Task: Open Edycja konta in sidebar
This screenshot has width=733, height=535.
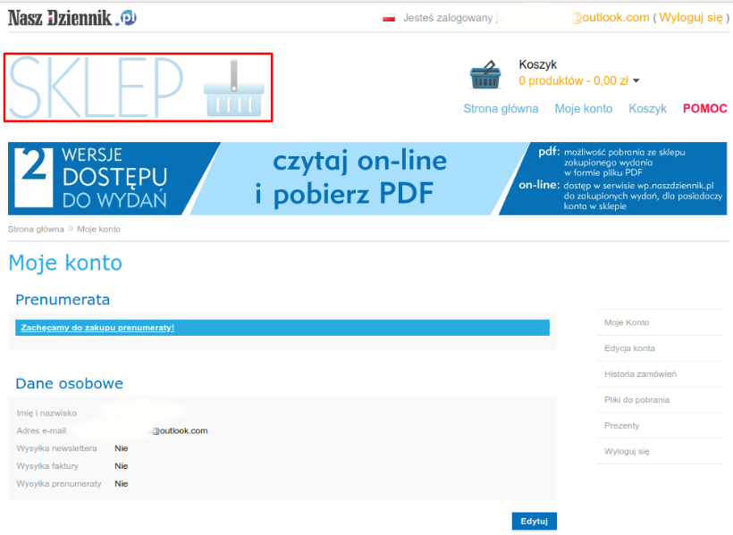Action: point(629,348)
